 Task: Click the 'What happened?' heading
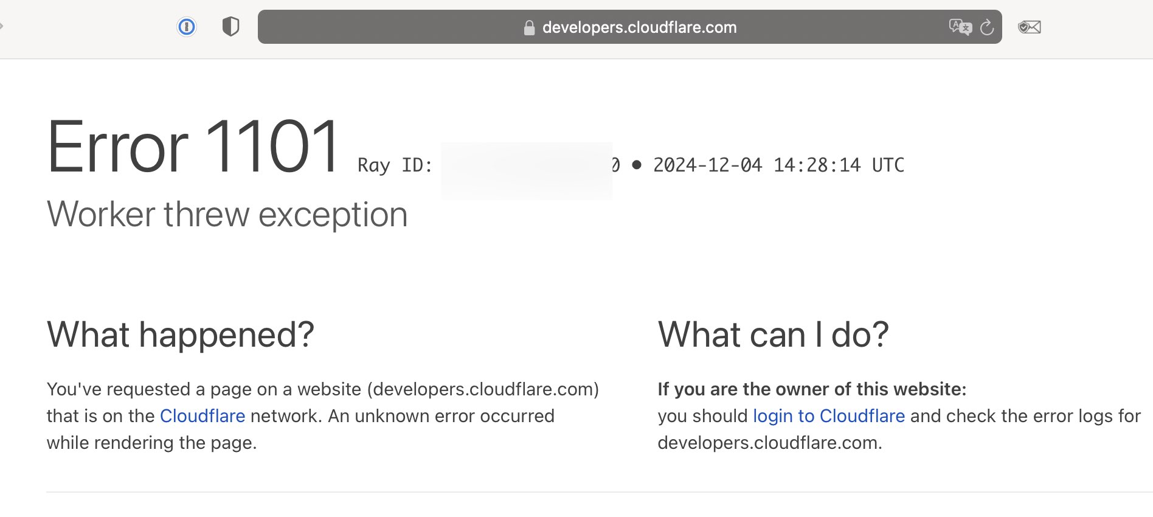click(181, 335)
